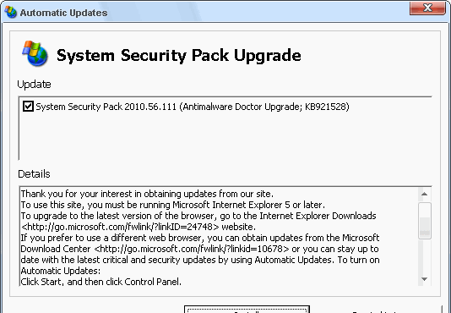Click the 'Thank you for your interest' line
Image resolution: width=451 pixels, height=313 pixels.
click(x=147, y=194)
